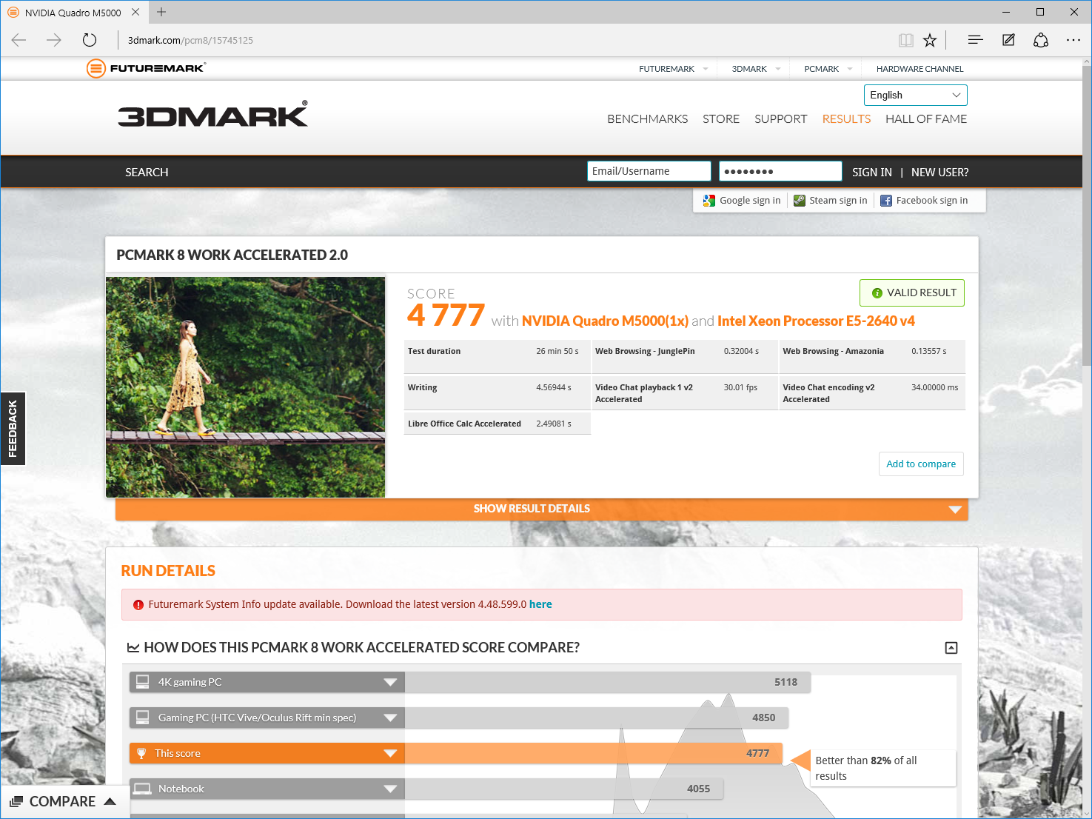Expand the Notebook row
The height and width of the screenshot is (819, 1092).
click(x=390, y=789)
